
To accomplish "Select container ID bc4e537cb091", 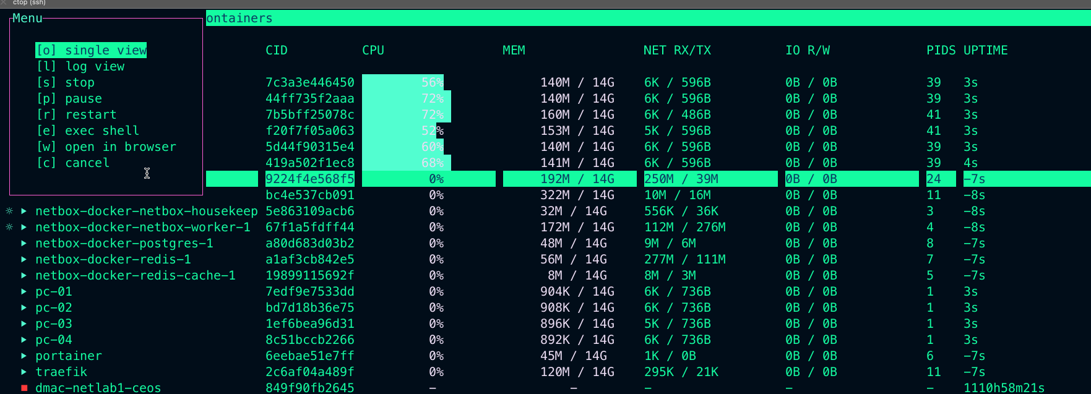I will (310, 195).
